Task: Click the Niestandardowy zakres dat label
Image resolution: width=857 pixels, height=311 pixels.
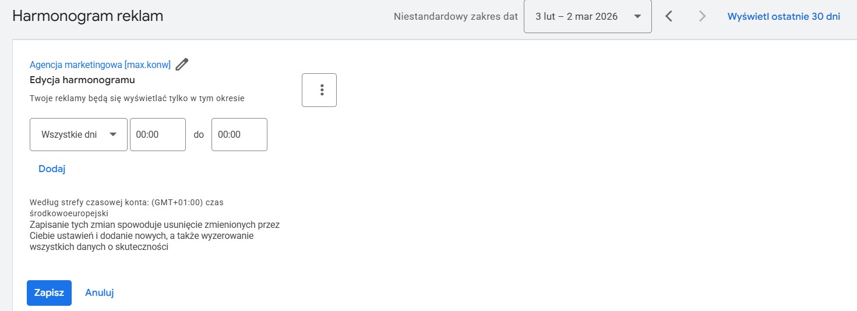Action: 456,17
